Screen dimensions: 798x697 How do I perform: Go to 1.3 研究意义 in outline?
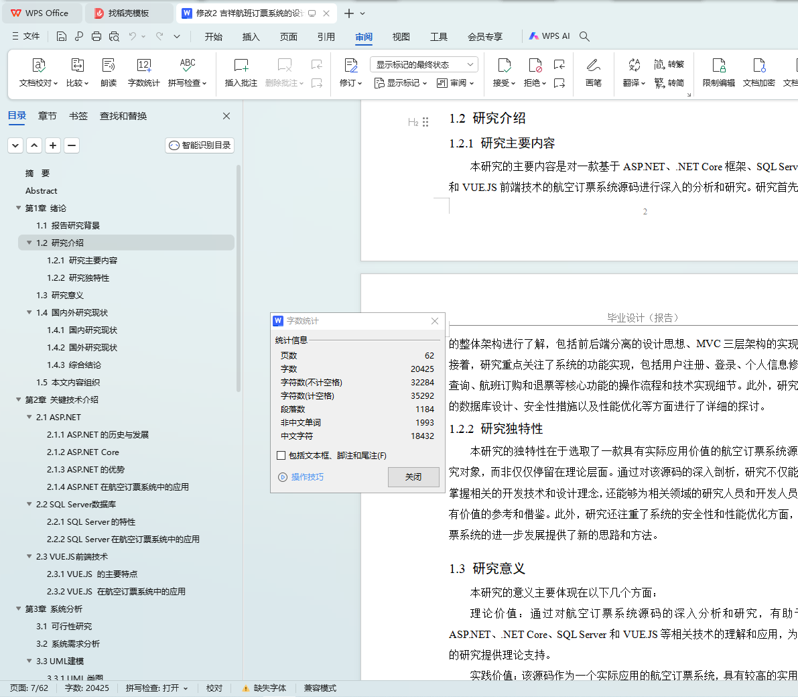pos(60,295)
